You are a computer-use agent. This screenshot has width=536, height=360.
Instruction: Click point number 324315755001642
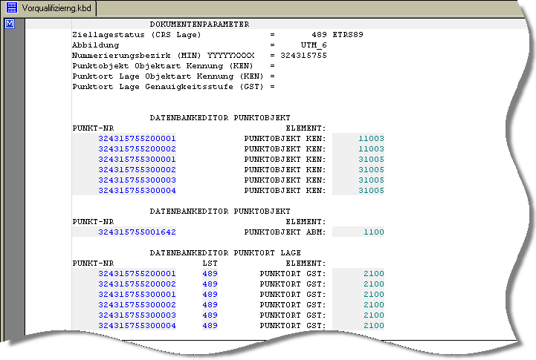137,232
